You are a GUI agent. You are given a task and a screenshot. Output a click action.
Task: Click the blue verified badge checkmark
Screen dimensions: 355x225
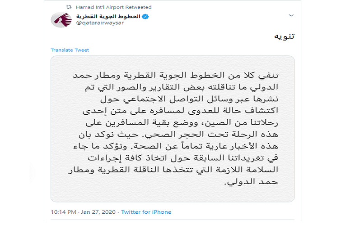tap(146, 17)
